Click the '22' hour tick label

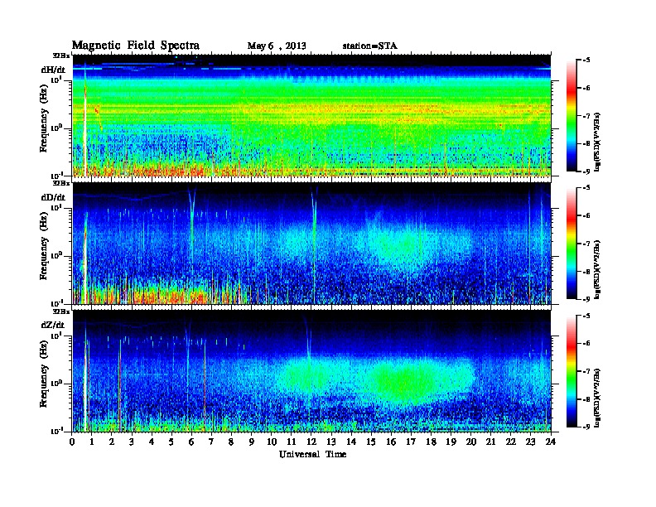click(x=511, y=442)
